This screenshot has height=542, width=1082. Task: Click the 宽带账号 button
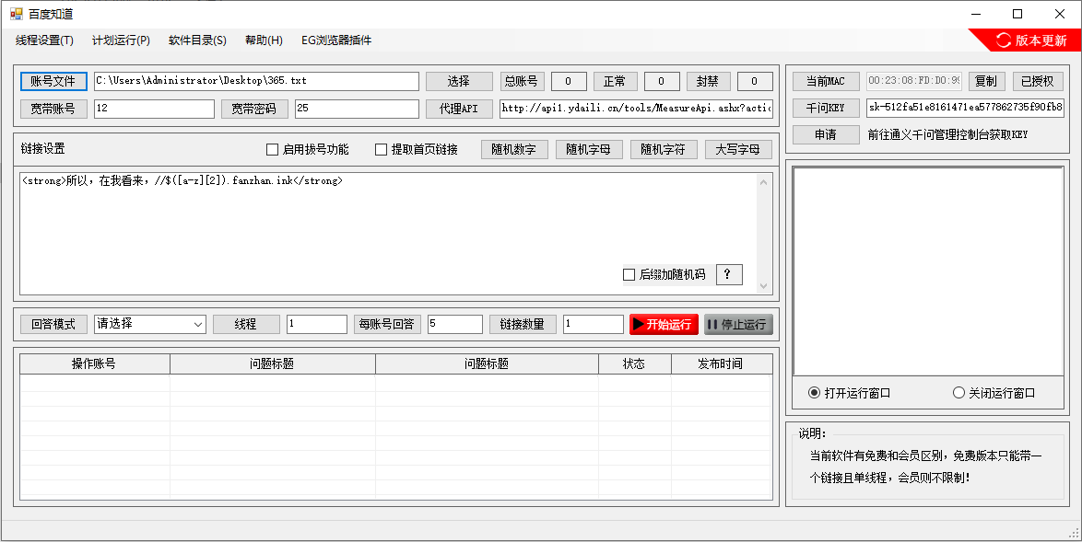(53, 109)
